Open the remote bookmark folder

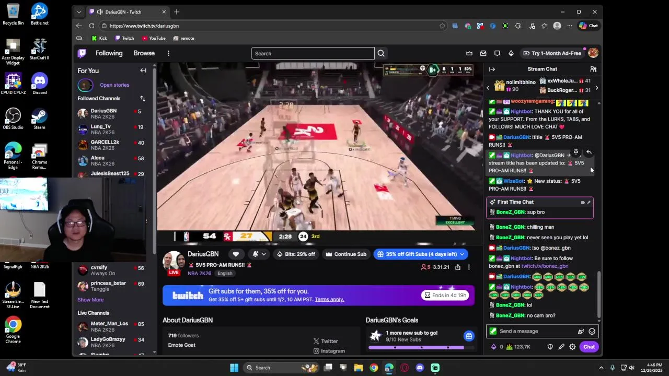183,38
